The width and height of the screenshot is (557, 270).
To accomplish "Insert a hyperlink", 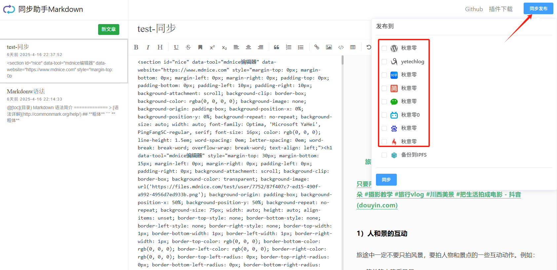I will click(x=317, y=47).
